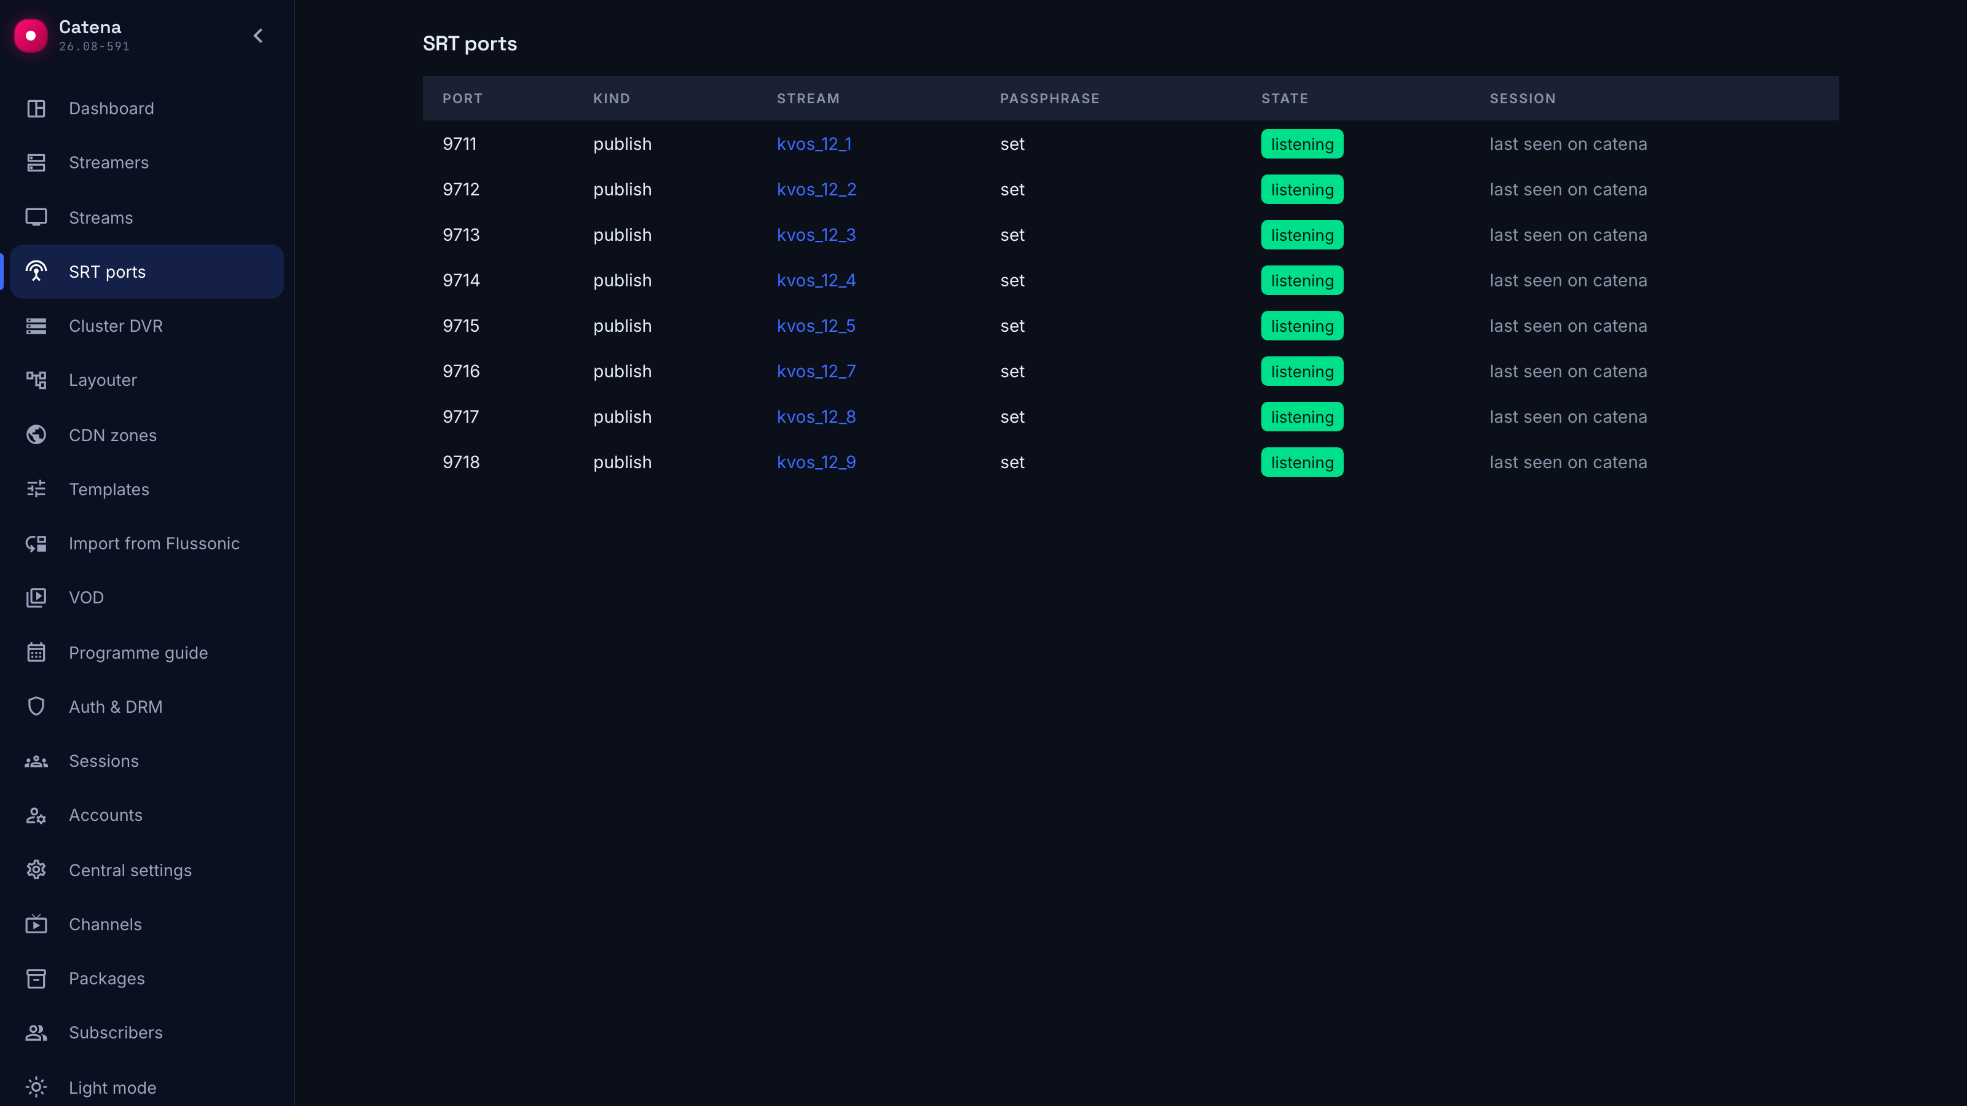Click the SRT ports antenna icon

coord(36,272)
